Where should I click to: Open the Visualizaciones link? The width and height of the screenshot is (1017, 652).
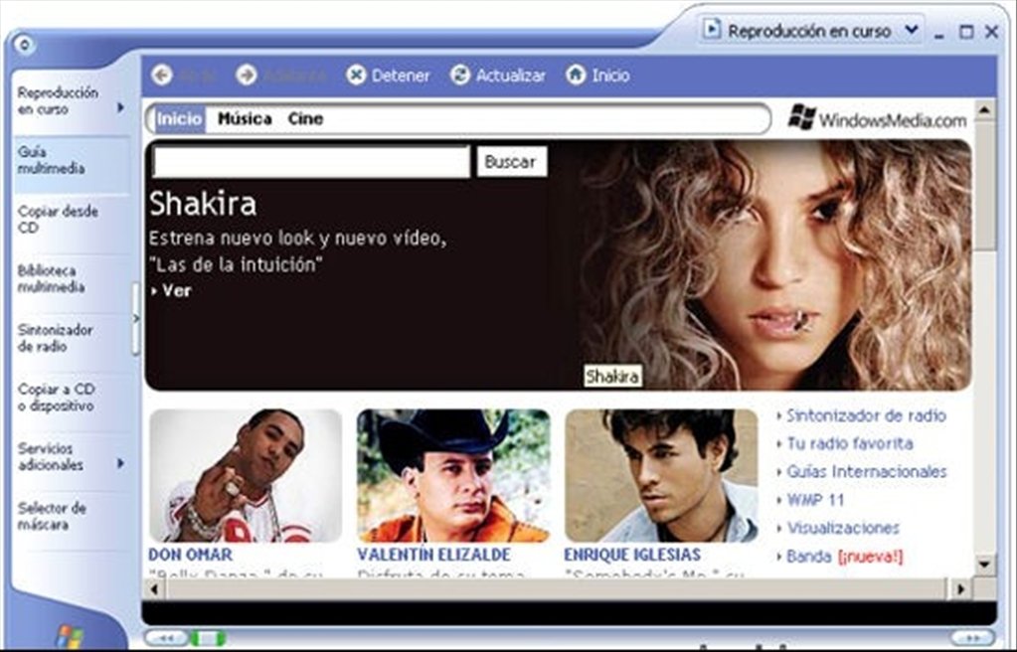click(842, 528)
